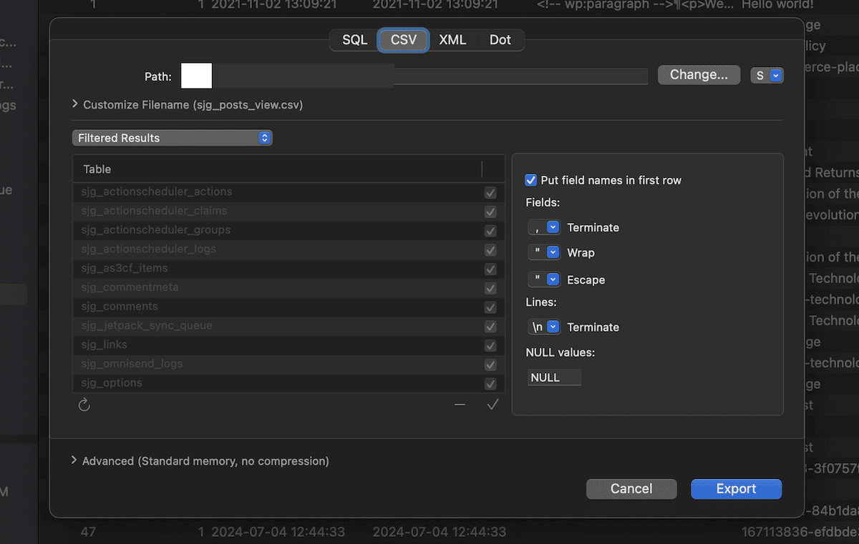This screenshot has height=544, width=859.
Task: Click the select all tables checkmark icon
Action: pyautogui.click(x=492, y=405)
